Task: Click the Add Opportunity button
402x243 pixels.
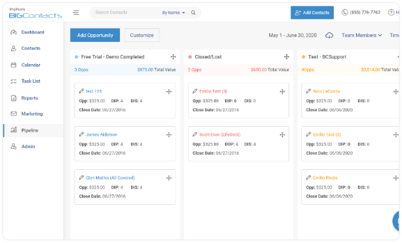Action: click(x=95, y=35)
